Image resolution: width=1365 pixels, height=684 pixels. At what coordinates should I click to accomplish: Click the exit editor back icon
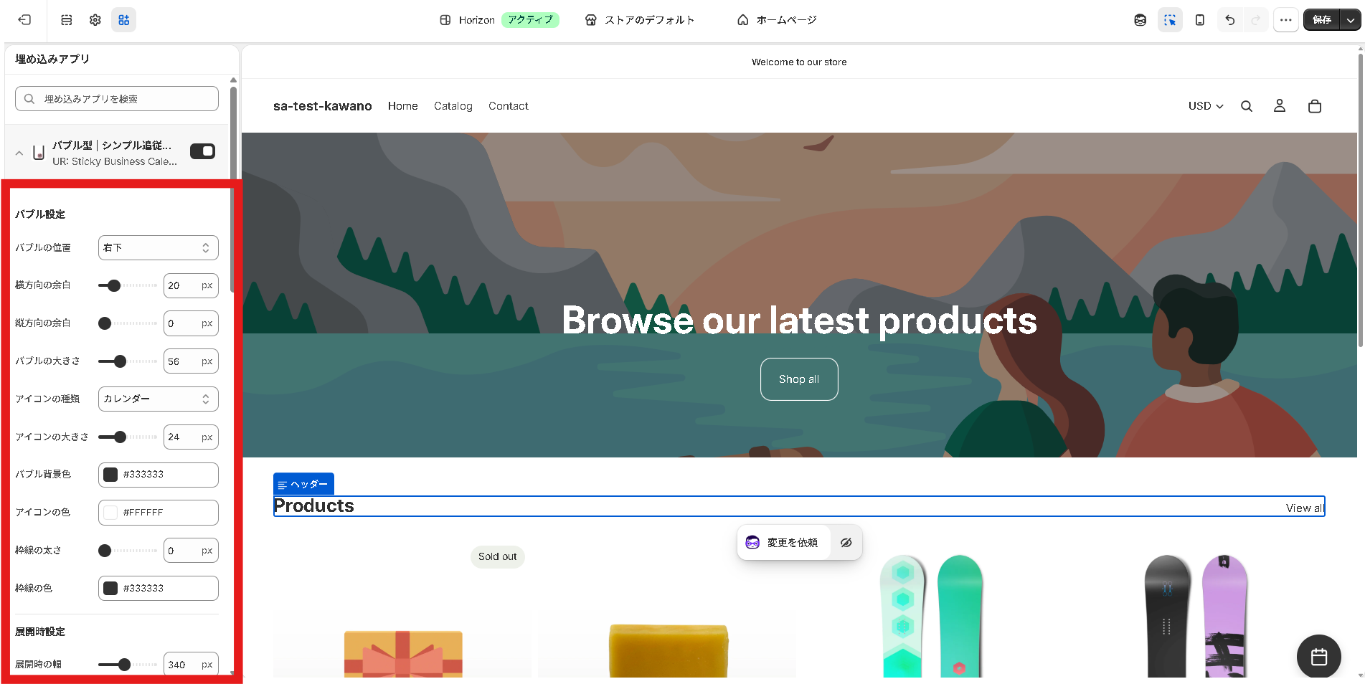coord(24,20)
